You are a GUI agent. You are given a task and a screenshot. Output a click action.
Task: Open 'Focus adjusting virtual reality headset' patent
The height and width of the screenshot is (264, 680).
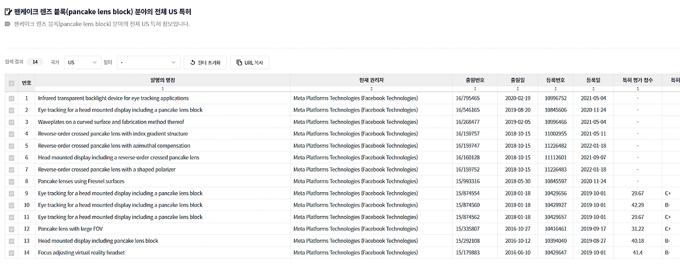click(81, 253)
